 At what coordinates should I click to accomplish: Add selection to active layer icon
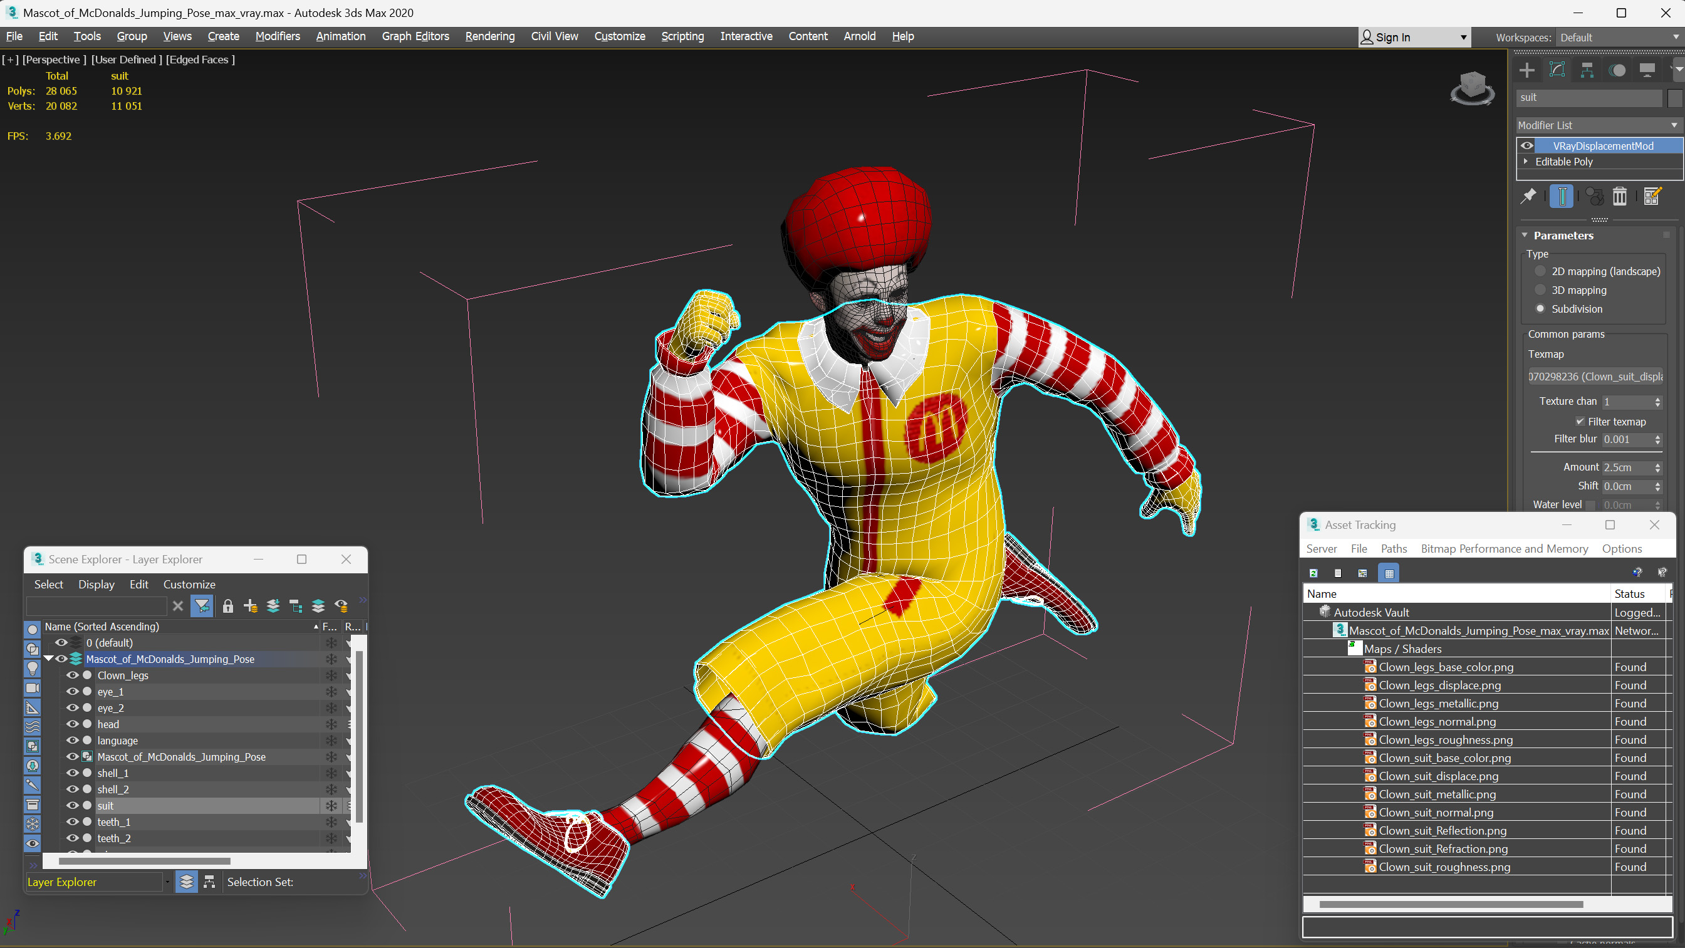[273, 606]
